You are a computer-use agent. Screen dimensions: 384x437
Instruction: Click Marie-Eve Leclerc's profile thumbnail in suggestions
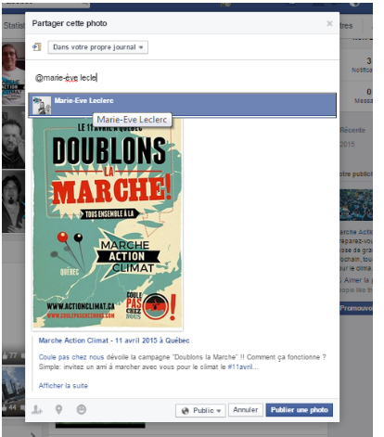pos(42,105)
